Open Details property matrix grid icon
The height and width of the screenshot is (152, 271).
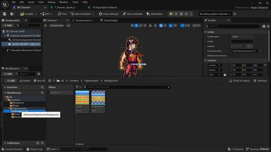pyautogui.click(x=264, y=26)
